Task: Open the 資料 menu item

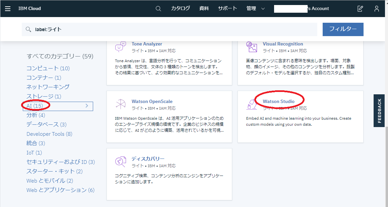Action: click(204, 8)
